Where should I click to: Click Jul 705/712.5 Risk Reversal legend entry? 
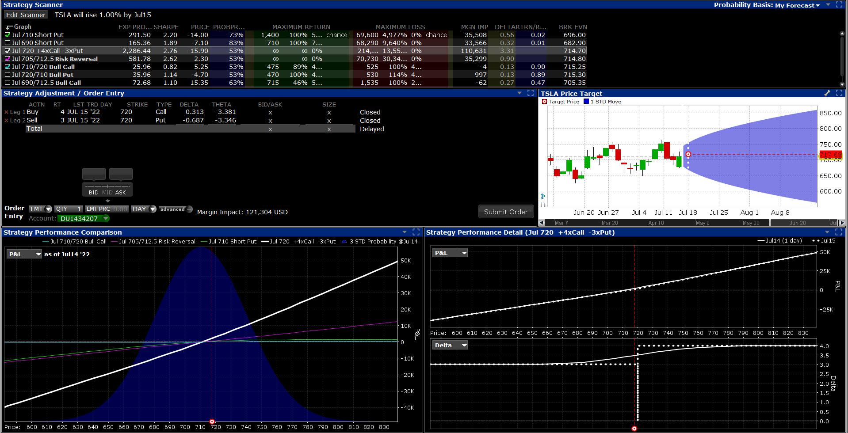(x=153, y=242)
